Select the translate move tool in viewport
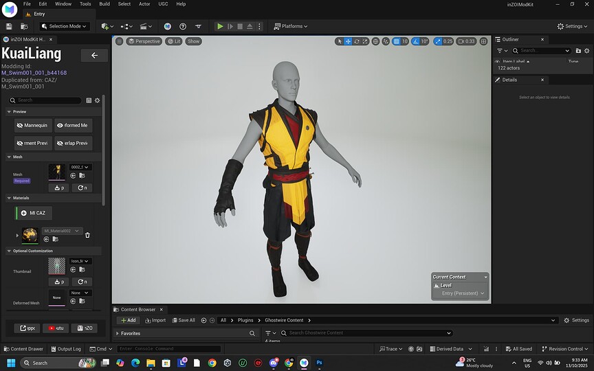 (348, 41)
